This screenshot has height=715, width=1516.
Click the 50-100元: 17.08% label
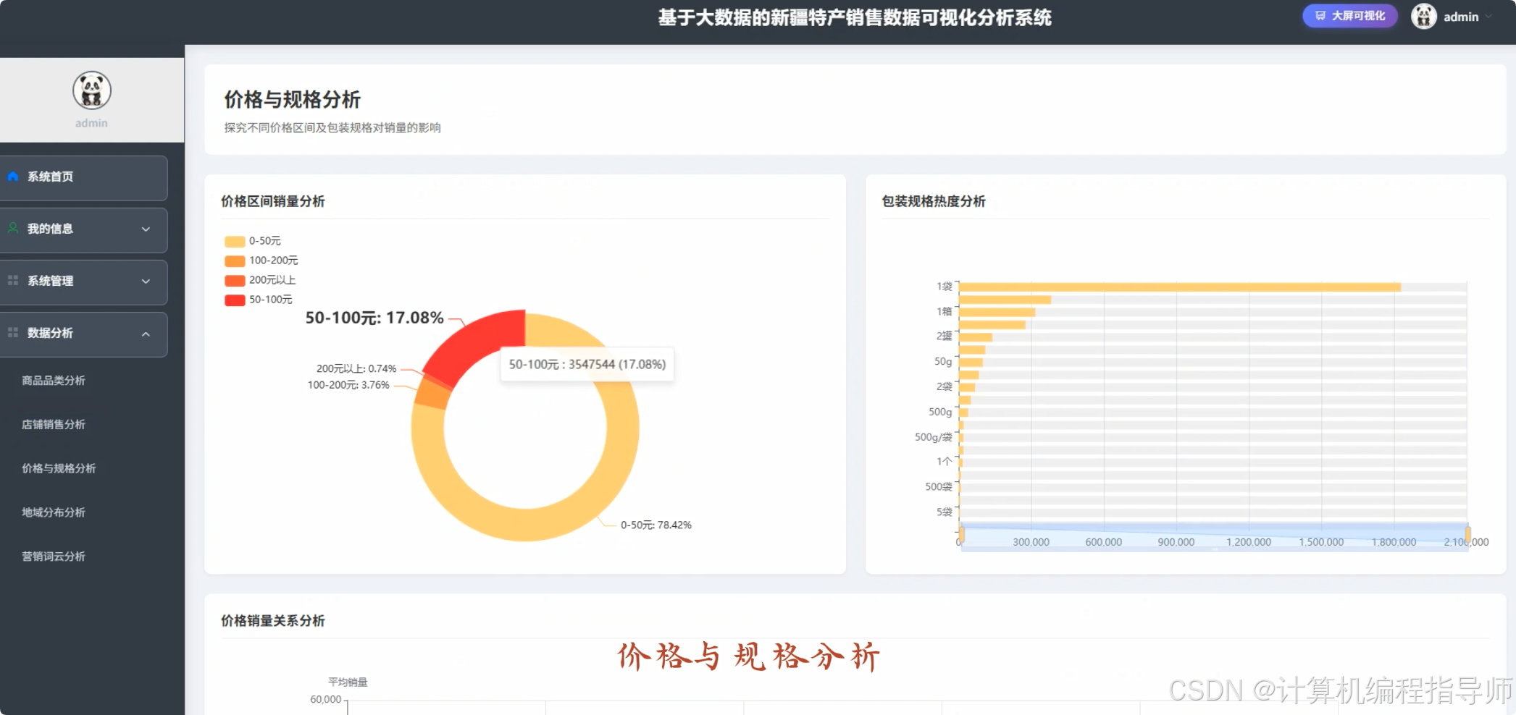point(374,318)
